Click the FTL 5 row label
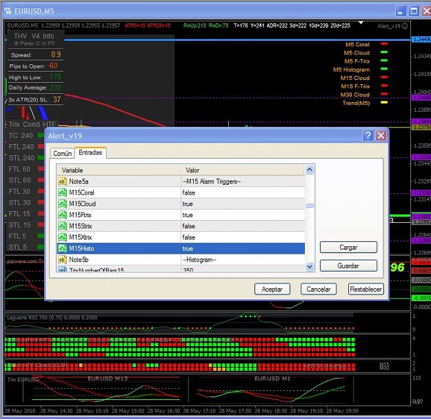The image size is (431, 420). pos(17,236)
